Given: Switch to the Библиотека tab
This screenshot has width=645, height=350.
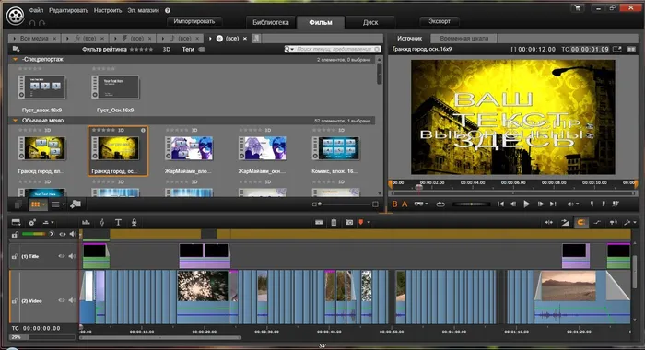Looking at the screenshot, I should [x=271, y=22].
